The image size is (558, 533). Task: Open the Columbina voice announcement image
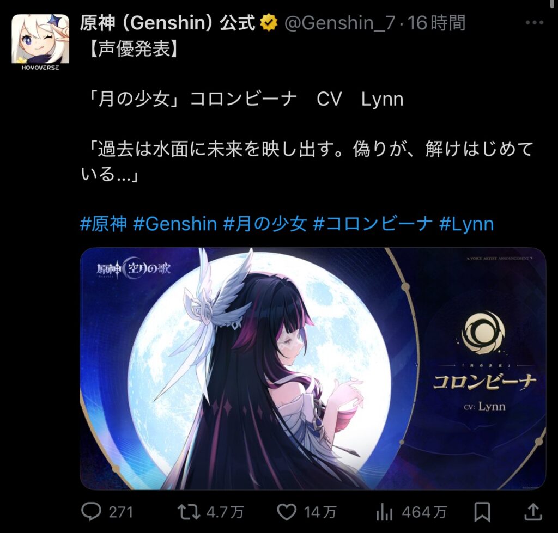click(x=313, y=369)
